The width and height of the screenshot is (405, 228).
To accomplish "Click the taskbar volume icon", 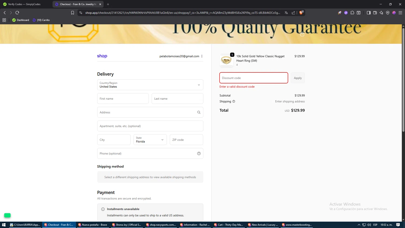I will [369, 225].
